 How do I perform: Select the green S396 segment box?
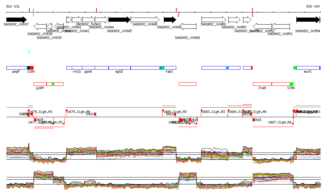[x=292, y=84]
